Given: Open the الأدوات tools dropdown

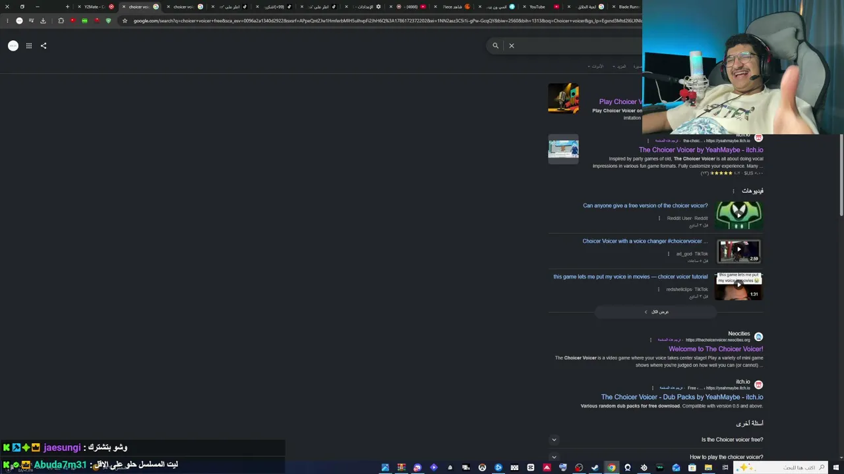Looking at the screenshot, I should 595,66.
